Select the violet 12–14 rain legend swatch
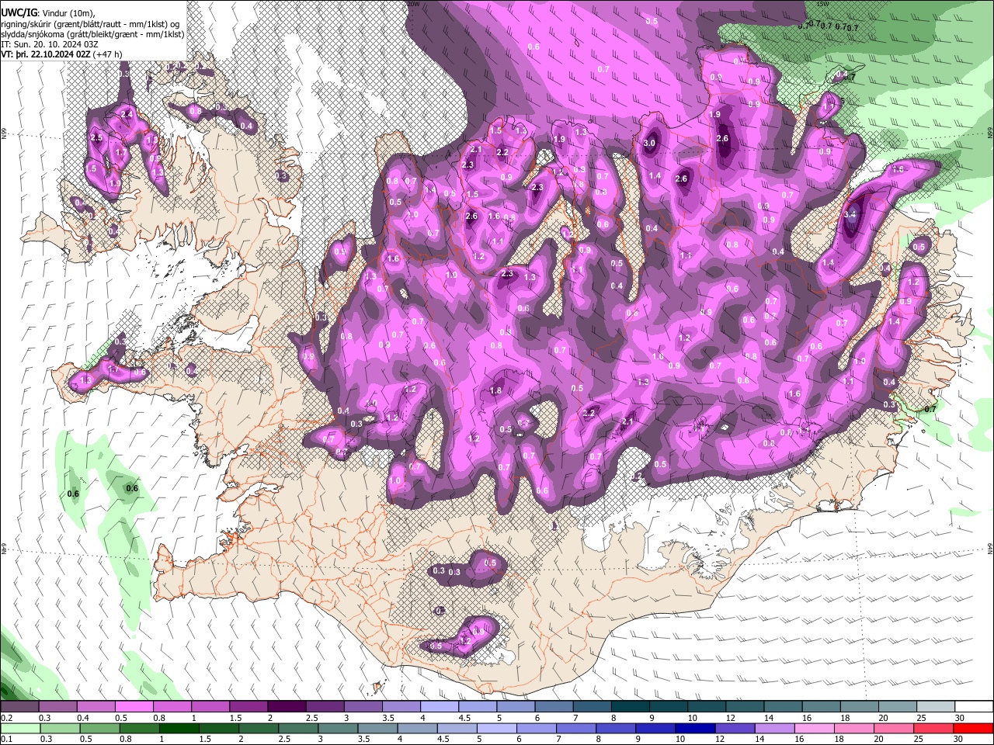Screen dimensions: 994x745 pos(735,728)
